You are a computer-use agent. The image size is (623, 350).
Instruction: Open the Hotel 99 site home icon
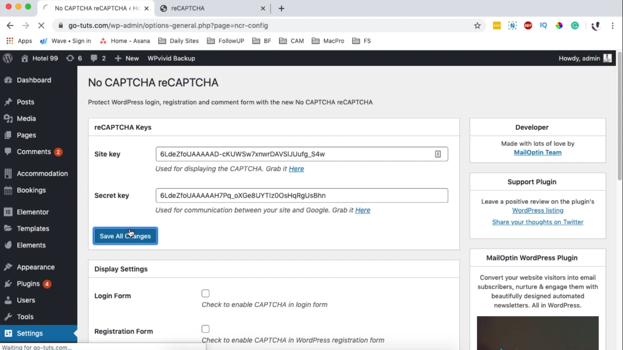click(x=25, y=58)
